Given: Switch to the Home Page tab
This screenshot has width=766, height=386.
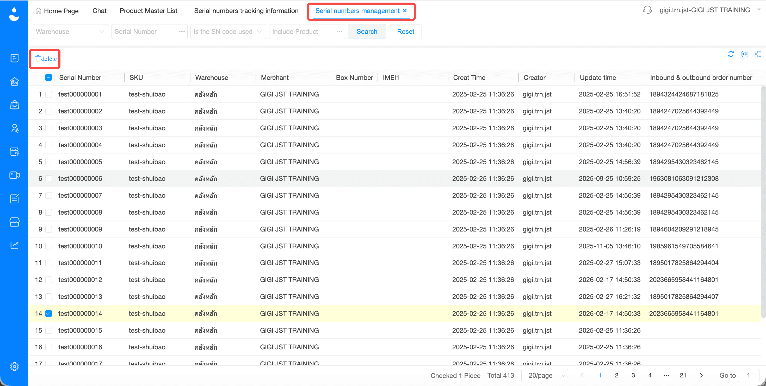Looking at the screenshot, I should pos(57,11).
